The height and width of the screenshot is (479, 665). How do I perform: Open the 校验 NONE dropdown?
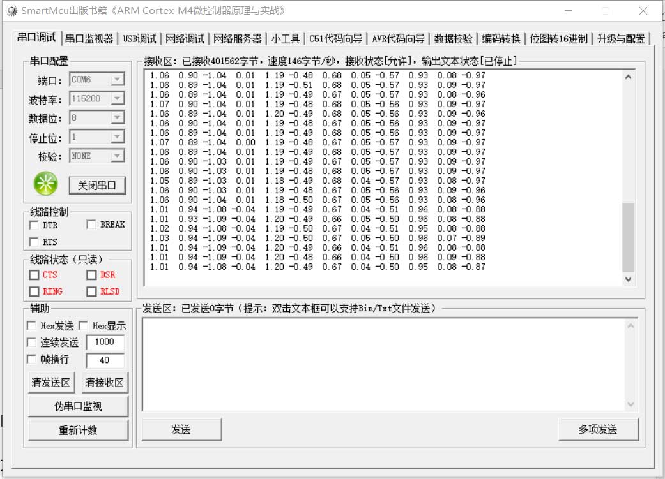(117, 156)
